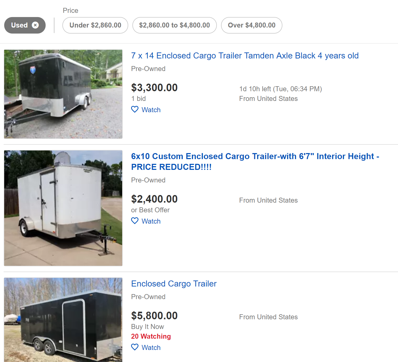Choose the "Over $4,800.00" price option
This screenshot has width=398, height=362.
point(251,25)
